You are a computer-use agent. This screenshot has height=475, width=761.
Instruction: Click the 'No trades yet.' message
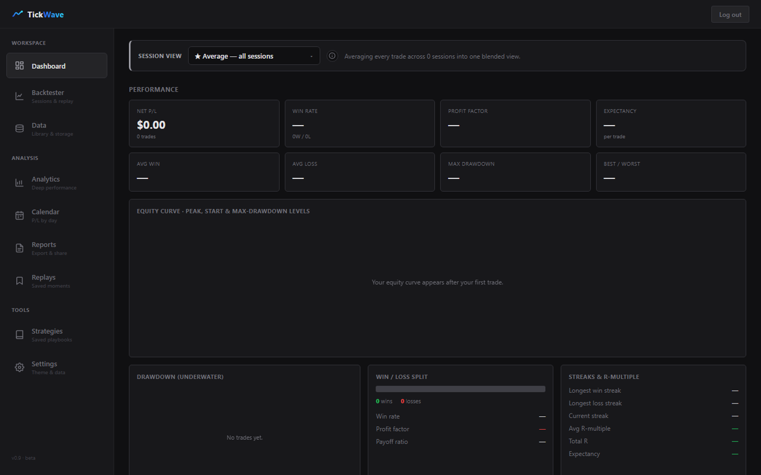pyautogui.click(x=245, y=438)
